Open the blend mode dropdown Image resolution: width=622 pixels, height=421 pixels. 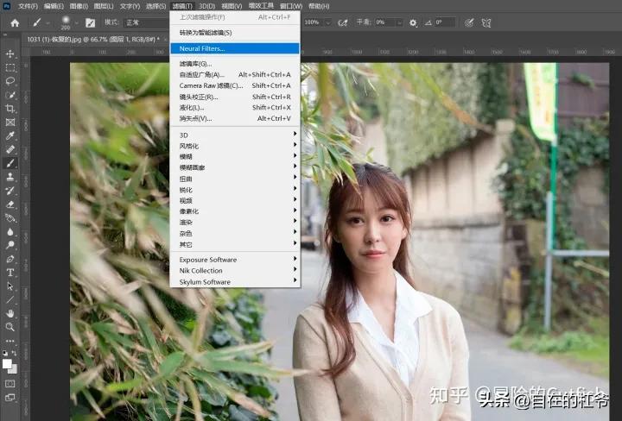146,22
